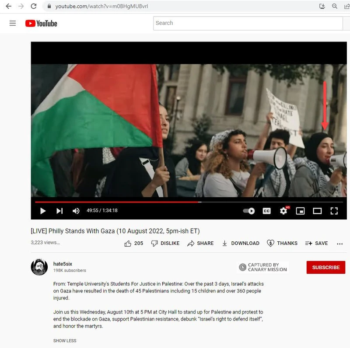Open the video Settings gear
Image resolution: width=350 pixels, height=348 pixels.
283,211
